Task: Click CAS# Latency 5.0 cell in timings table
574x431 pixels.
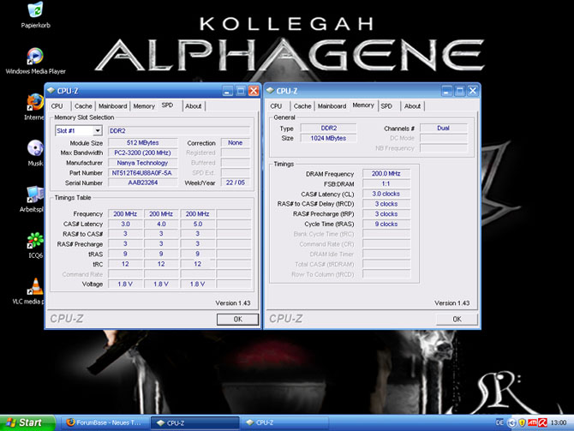Action: click(197, 224)
